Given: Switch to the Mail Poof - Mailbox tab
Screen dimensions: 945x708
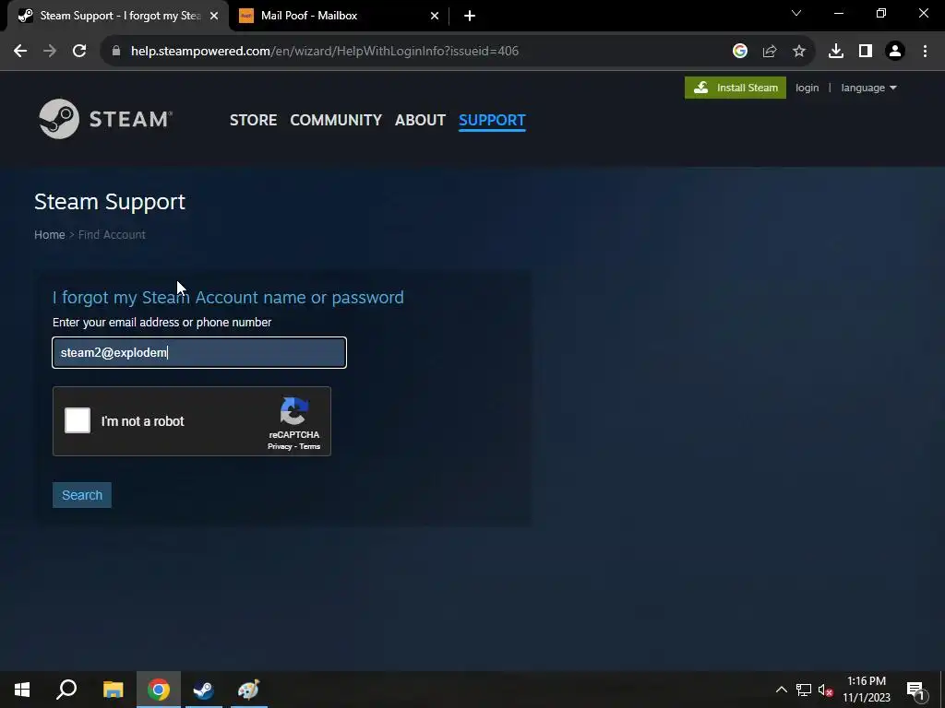Looking at the screenshot, I should [x=340, y=16].
